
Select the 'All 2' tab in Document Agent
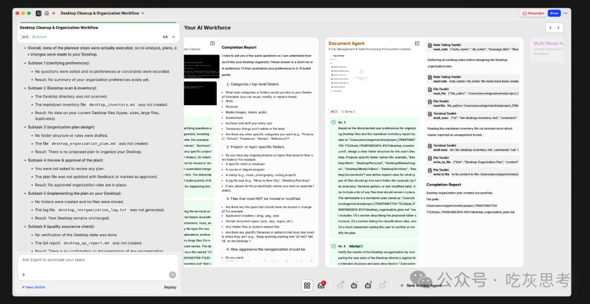[334, 111]
